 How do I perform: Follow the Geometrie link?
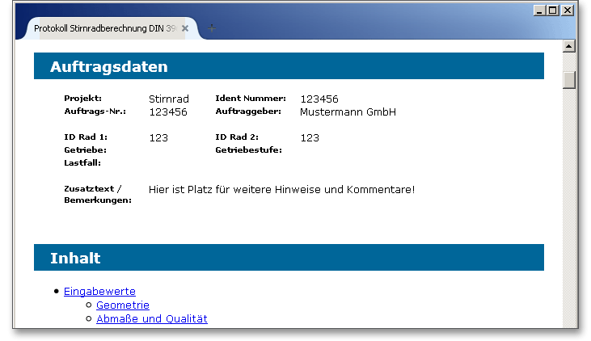point(122,305)
